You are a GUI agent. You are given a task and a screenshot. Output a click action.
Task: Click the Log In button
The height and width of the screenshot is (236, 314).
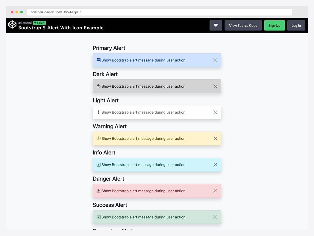[x=296, y=25]
